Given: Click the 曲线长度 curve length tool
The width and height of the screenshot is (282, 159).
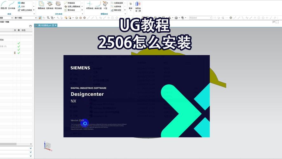Looking at the screenshot, I should [x=98, y=5].
